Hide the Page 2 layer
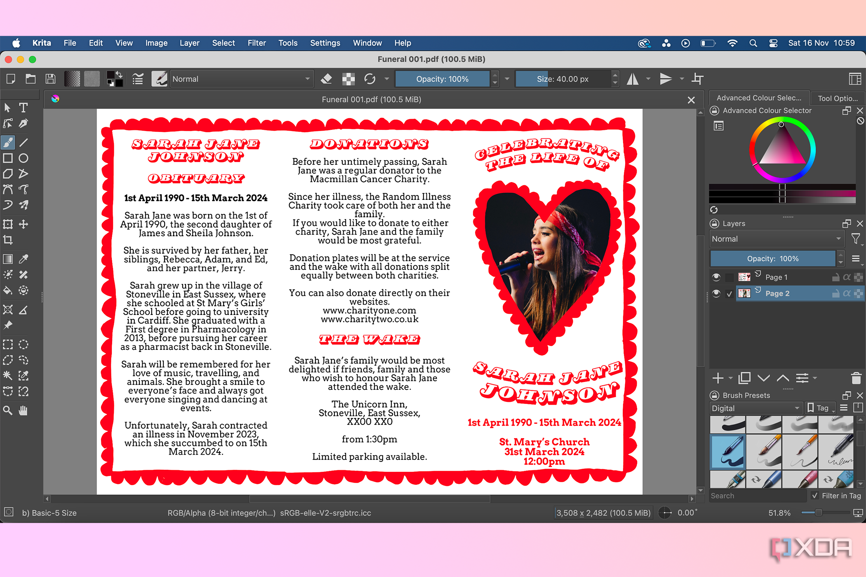The height and width of the screenshot is (577, 866). [x=716, y=293]
